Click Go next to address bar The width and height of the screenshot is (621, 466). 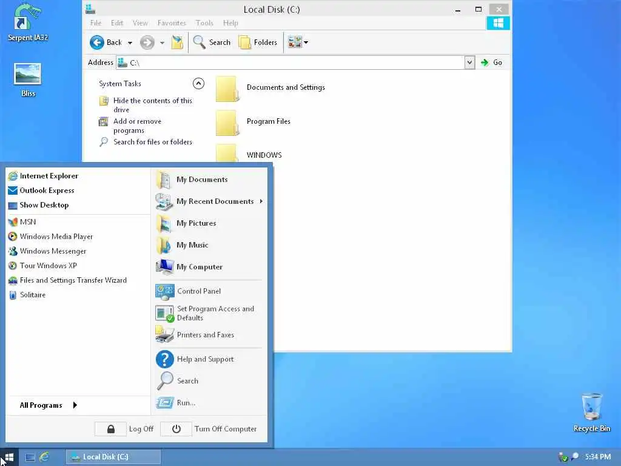(491, 62)
